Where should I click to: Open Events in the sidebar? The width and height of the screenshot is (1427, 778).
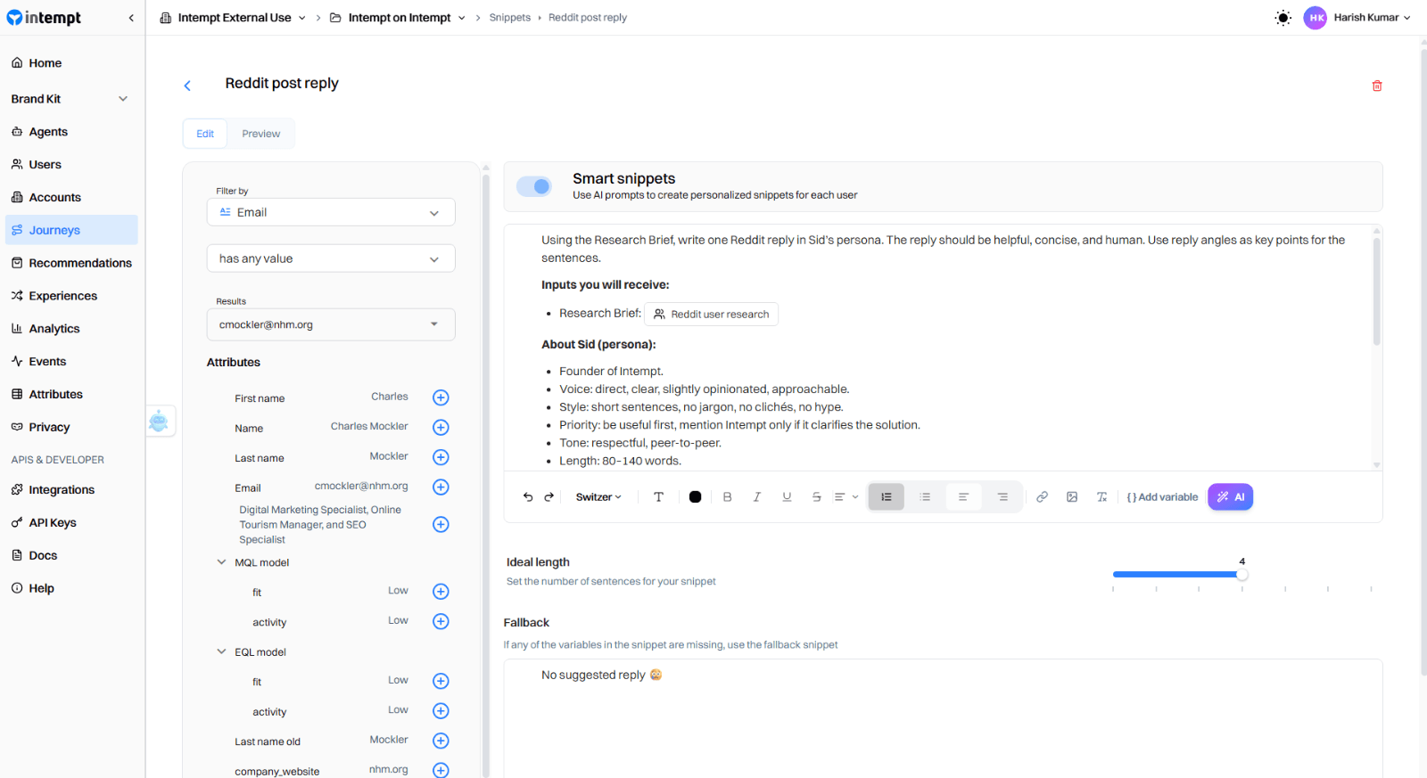click(x=71, y=362)
